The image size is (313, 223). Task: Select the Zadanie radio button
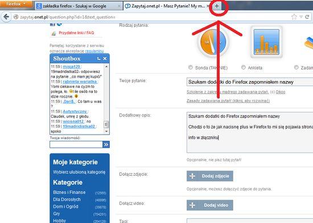[296, 67]
